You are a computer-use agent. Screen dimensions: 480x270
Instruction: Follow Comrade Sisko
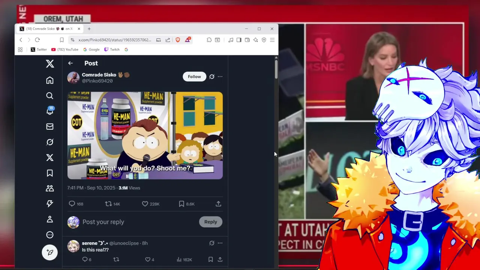click(x=194, y=76)
